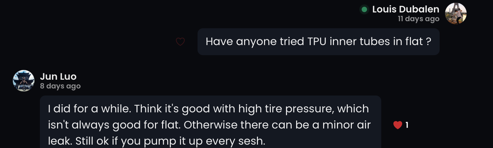
Task: Click the word "TPU" in Louis's question
Action: pyautogui.click(x=317, y=42)
